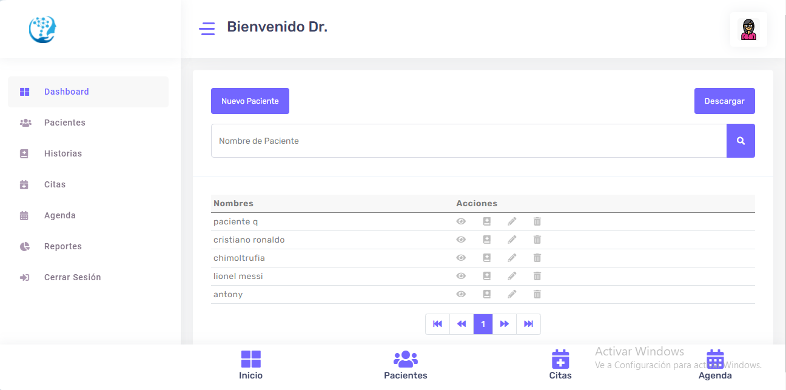Toggle the sidebar with the hamburger icon
786x390 pixels.
207,29
